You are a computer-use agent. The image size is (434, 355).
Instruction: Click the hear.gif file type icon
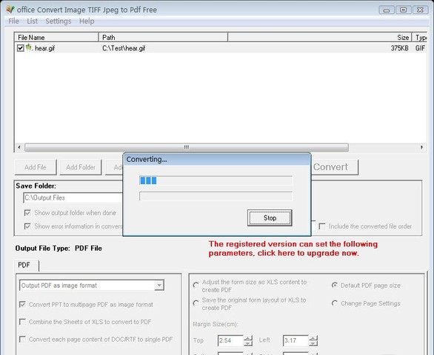click(x=29, y=47)
